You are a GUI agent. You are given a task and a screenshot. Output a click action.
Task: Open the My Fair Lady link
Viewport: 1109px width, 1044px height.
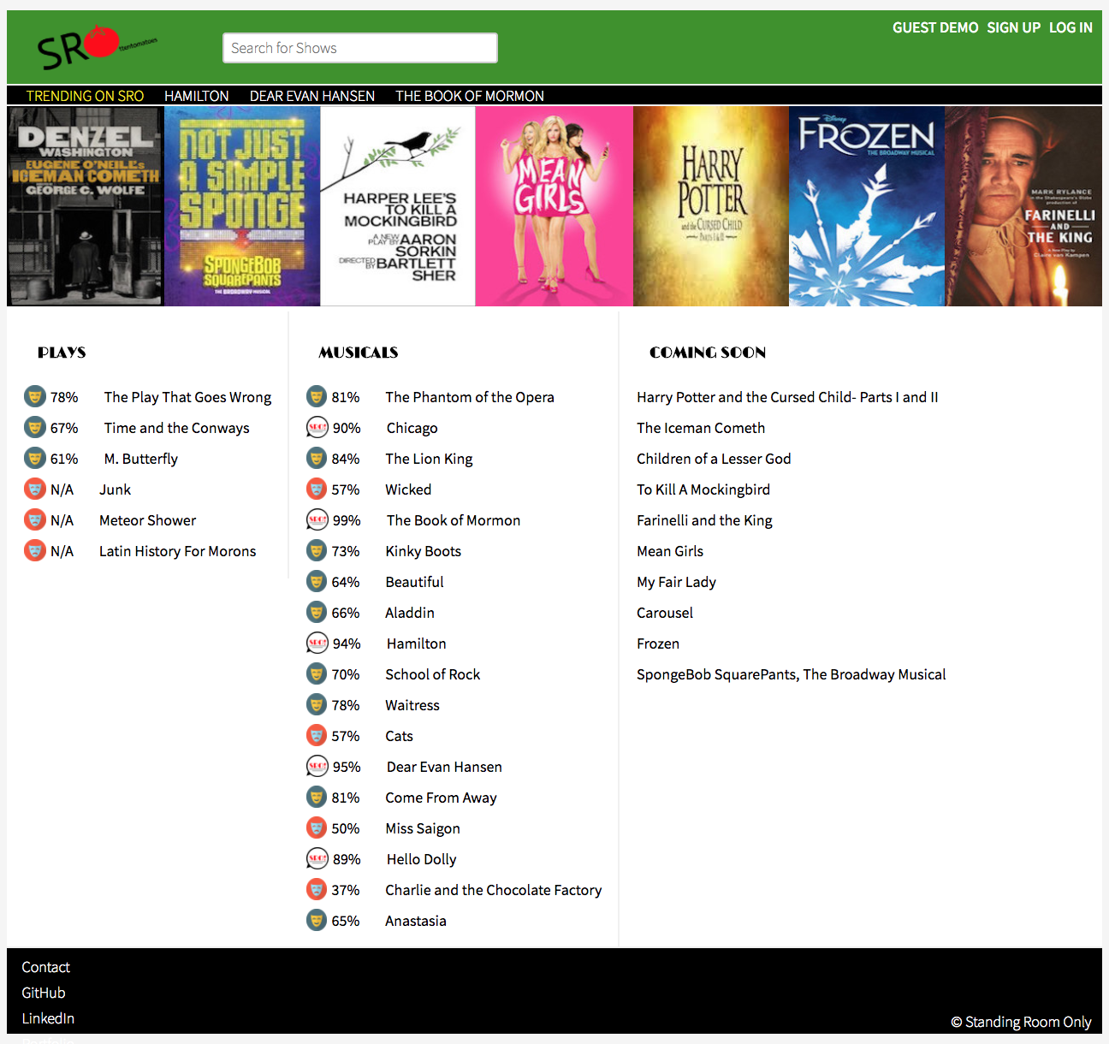pyautogui.click(x=676, y=582)
